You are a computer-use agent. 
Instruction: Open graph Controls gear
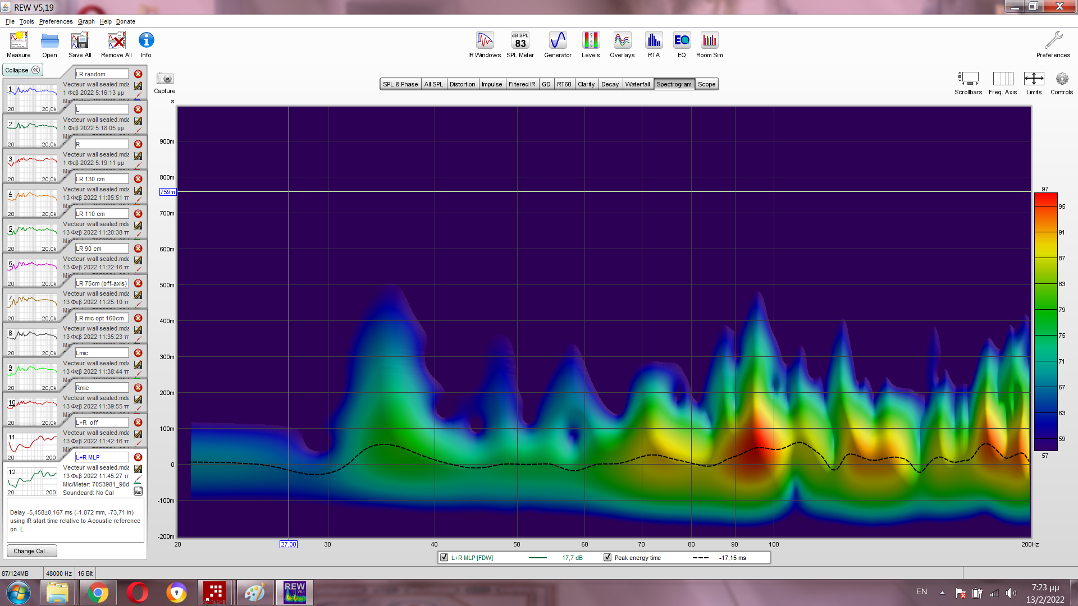pos(1062,79)
